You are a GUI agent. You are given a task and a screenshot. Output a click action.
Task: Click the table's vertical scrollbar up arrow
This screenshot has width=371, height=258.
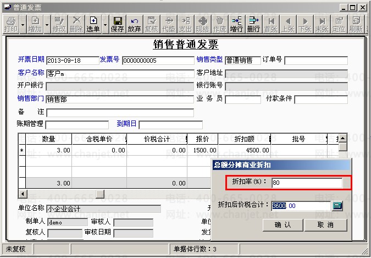(342, 138)
